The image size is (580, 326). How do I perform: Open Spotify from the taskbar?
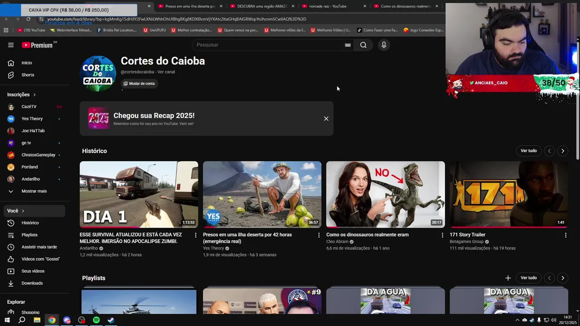(x=96, y=320)
